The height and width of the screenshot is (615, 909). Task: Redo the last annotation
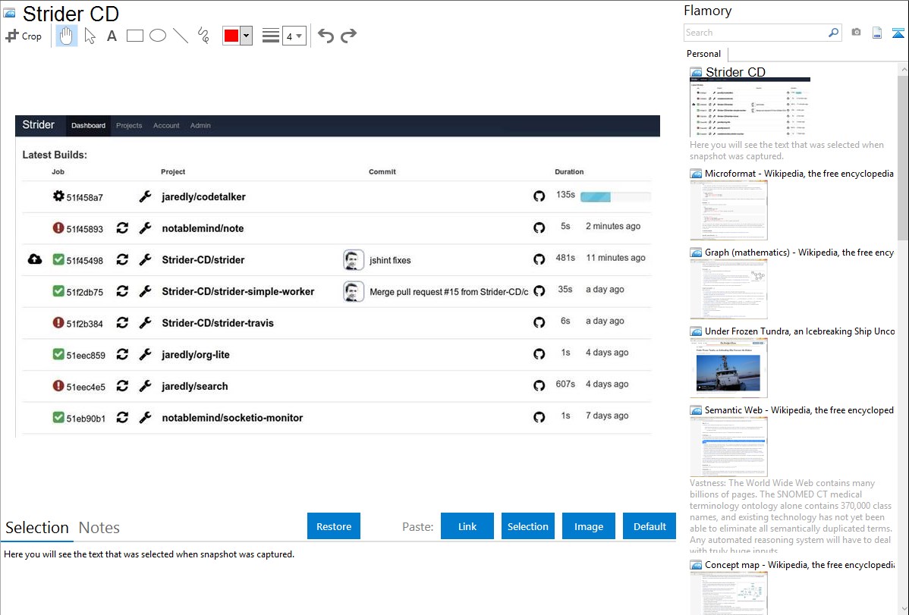pyautogui.click(x=348, y=36)
